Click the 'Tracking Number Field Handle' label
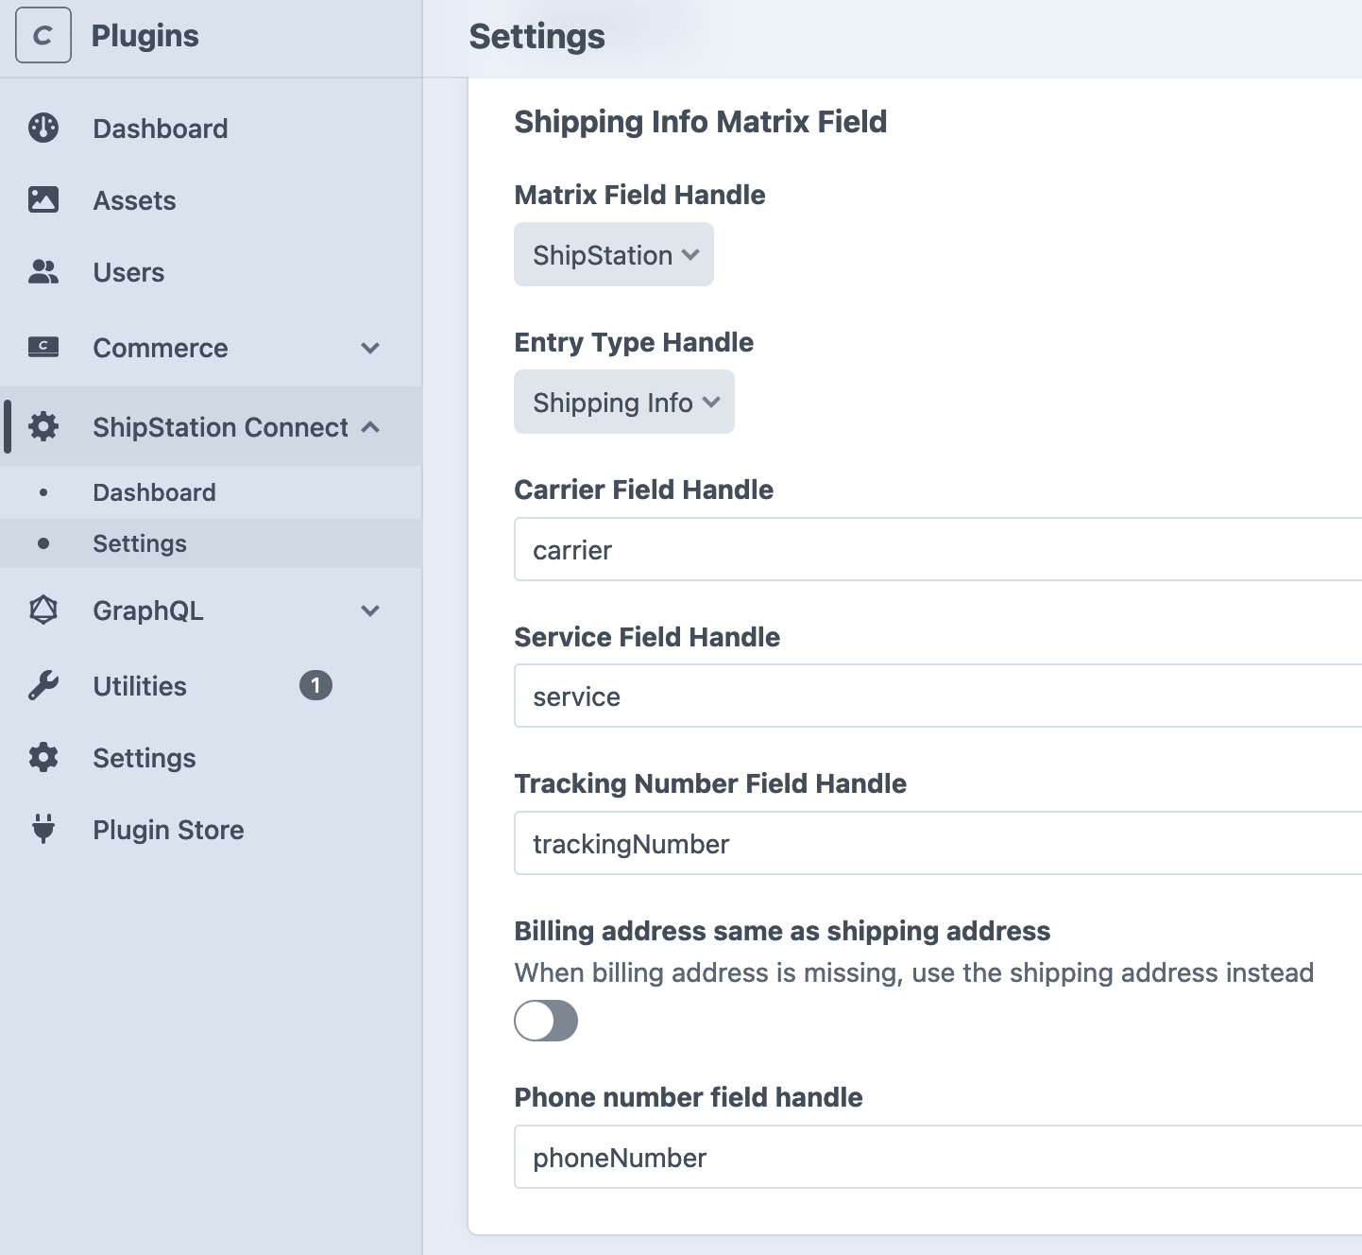The height and width of the screenshot is (1255, 1362). (x=710, y=783)
